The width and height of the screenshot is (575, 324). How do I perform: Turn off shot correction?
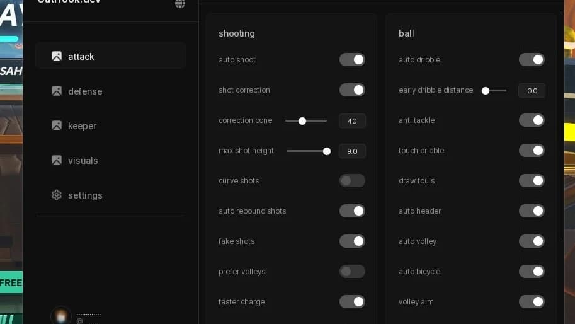coord(352,90)
